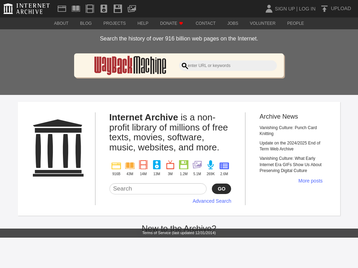Open Update on 2024/2025 End of Term post
Viewport: 358px width, 268px height.
tap(290, 146)
